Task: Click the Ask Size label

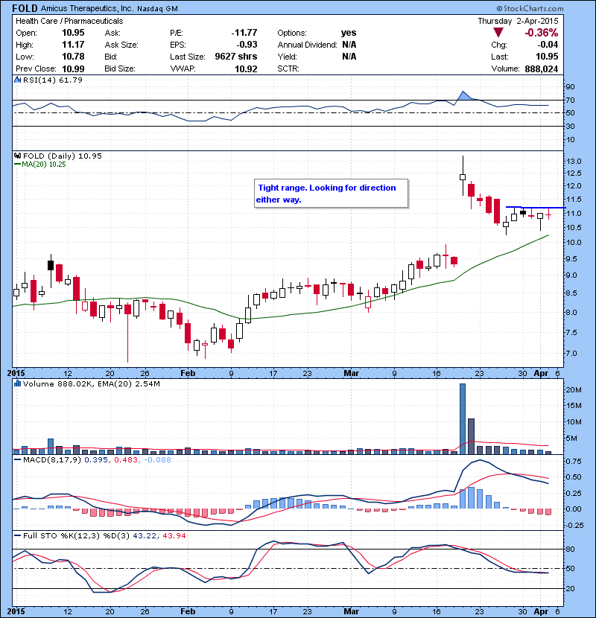Action: click(x=121, y=45)
